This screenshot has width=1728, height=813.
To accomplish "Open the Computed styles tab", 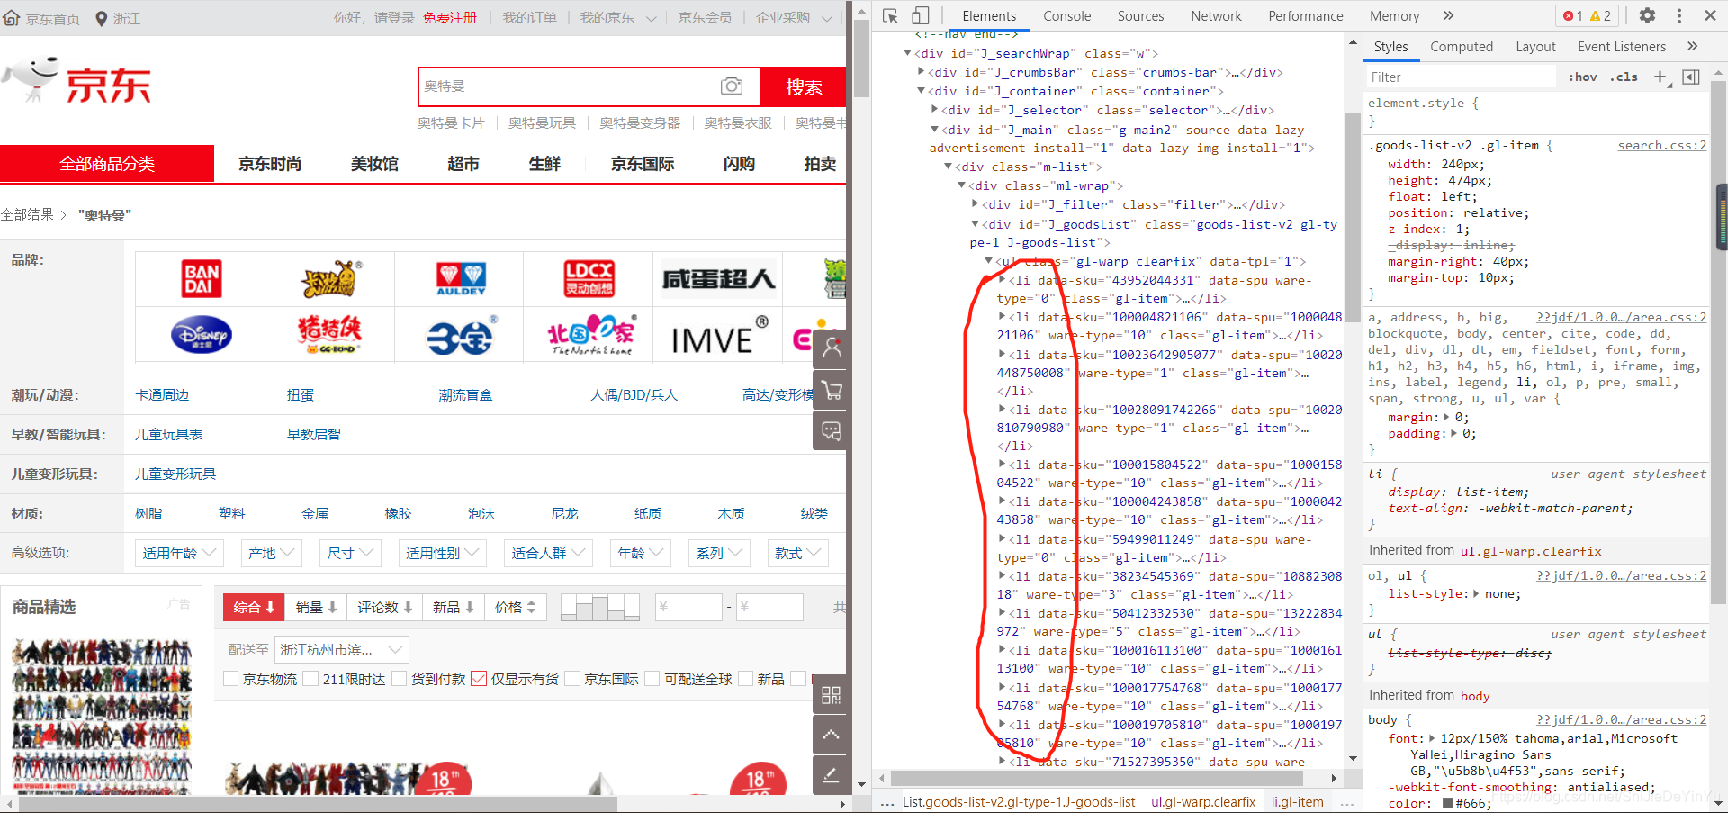I will pyautogui.click(x=1462, y=47).
